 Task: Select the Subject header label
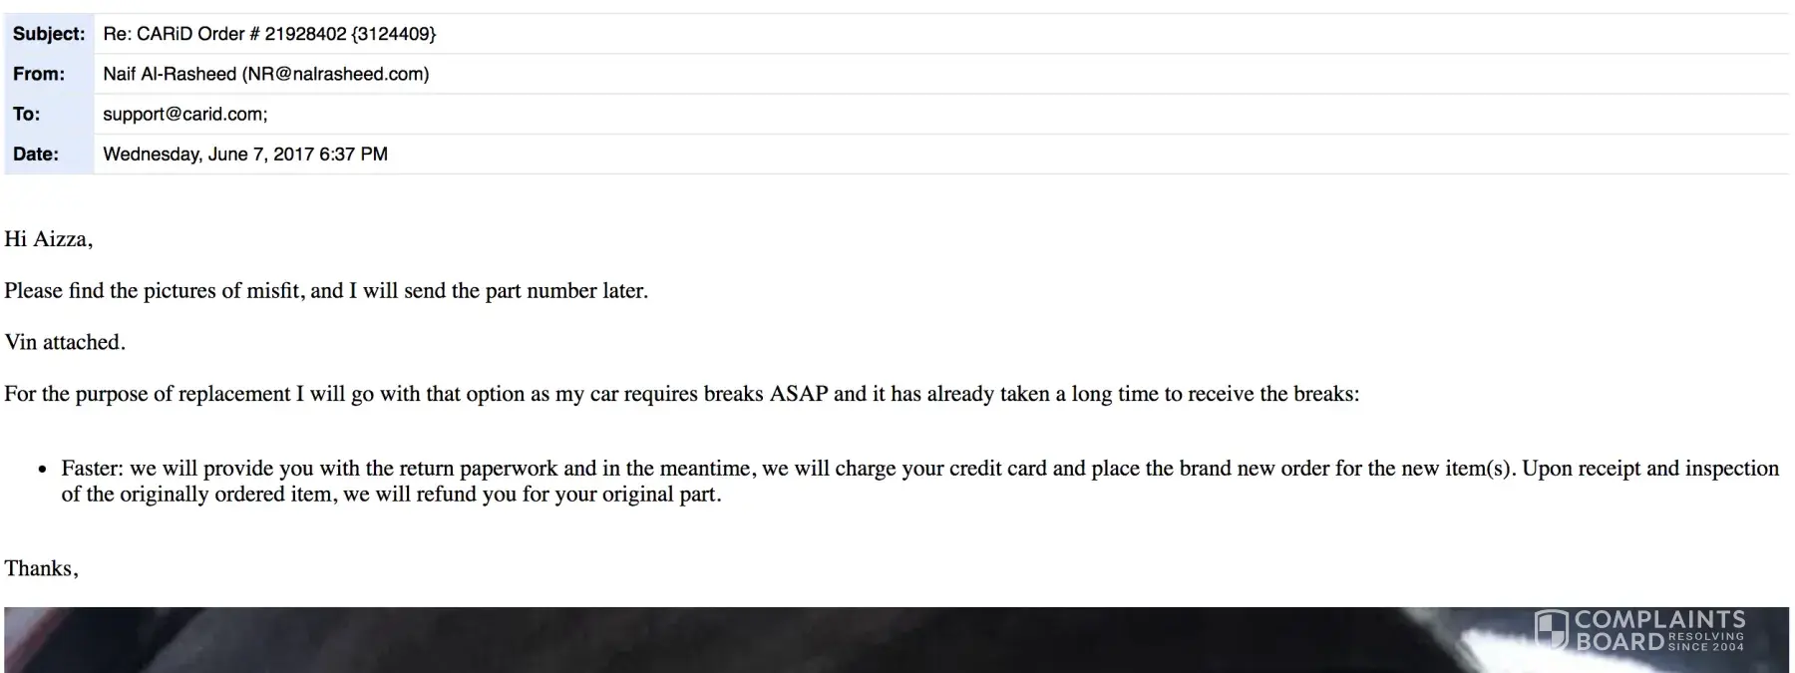[x=49, y=34]
